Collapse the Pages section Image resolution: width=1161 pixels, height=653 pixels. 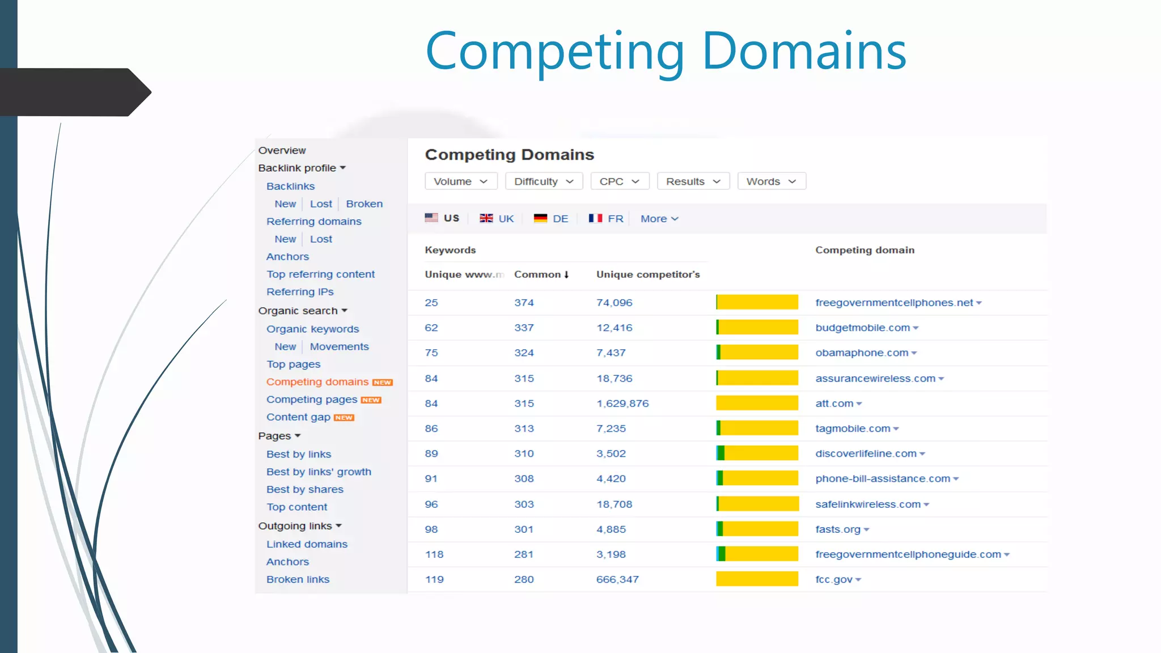pos(279,436)
